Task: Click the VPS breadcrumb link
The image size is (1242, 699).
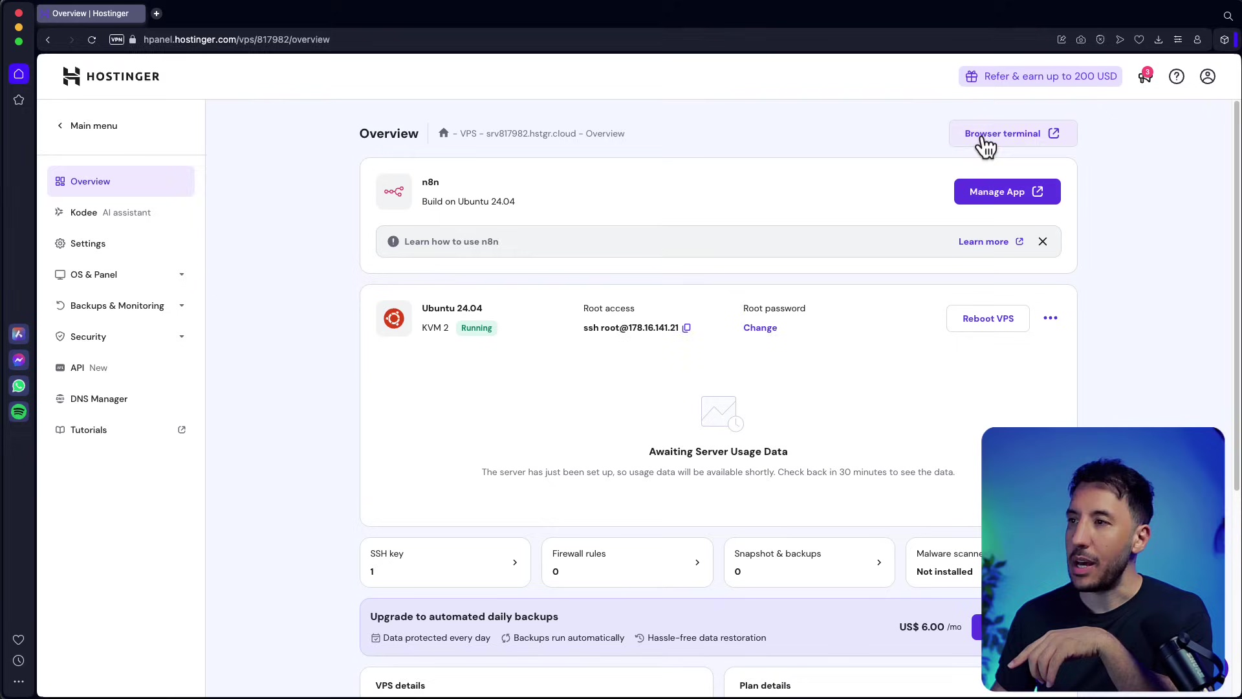Action: [x=468, y=133]
